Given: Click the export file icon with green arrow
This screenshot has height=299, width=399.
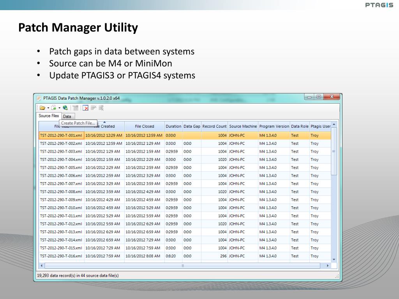Looking at the screenshot, I should click(53, 108).
